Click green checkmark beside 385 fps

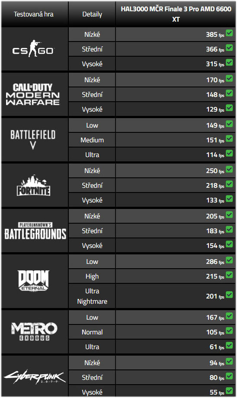click(x=229, y=33)
